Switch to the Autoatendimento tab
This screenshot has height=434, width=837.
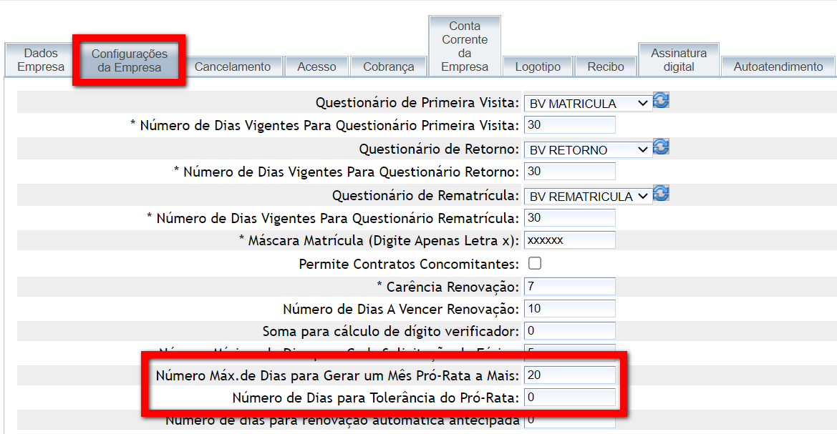(778, 66)
